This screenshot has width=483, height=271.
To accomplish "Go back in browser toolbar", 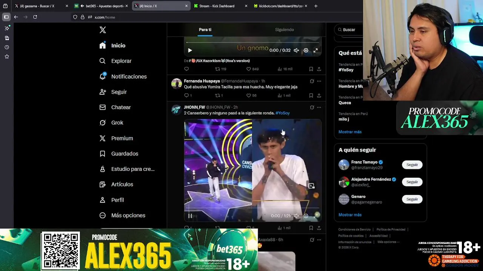I will click(16, 17).
